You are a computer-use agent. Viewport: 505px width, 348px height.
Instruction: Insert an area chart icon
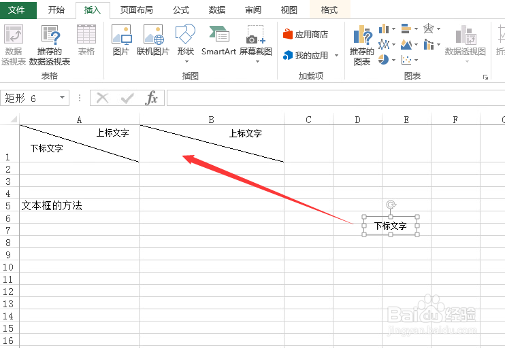[406, 44]
